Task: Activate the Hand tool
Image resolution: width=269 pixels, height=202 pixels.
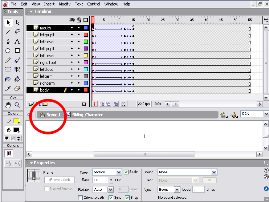Action: coord(8,105)
